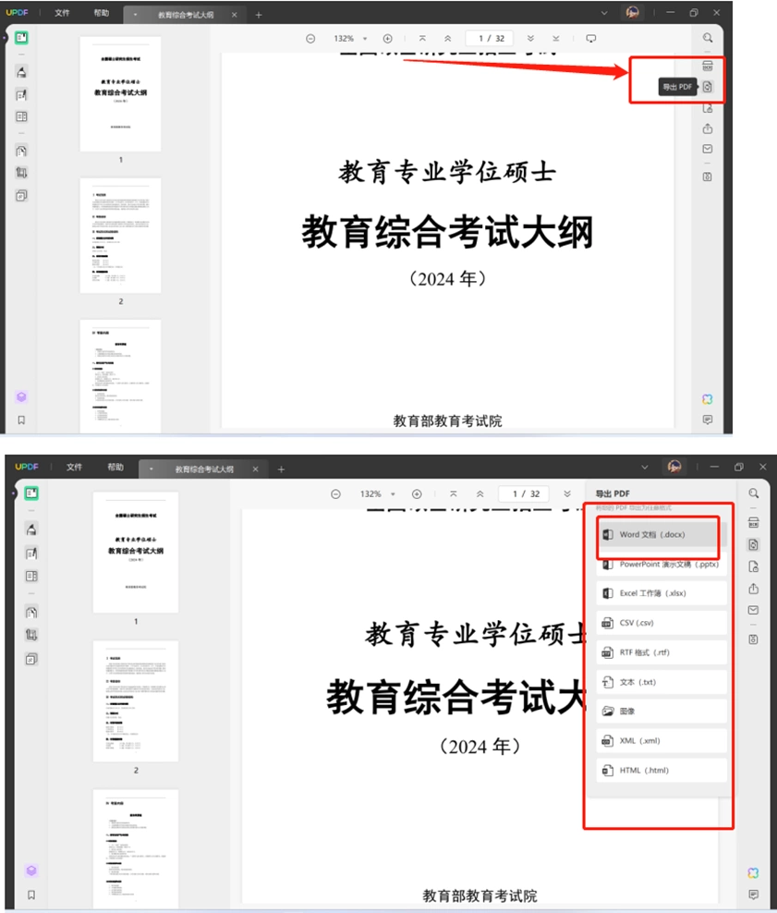The width and height of the screenshot is (777, 913).
Task: Click the search magnifier icon in top window
Action: point(707,38)
